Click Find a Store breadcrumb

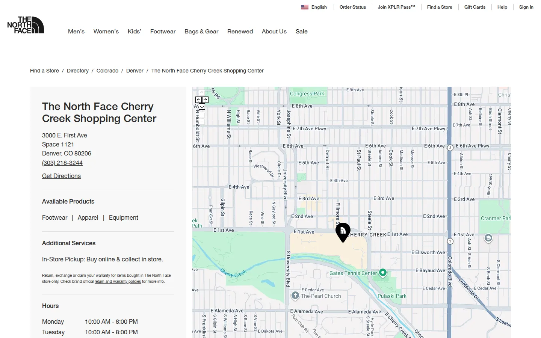click(44, 71)
